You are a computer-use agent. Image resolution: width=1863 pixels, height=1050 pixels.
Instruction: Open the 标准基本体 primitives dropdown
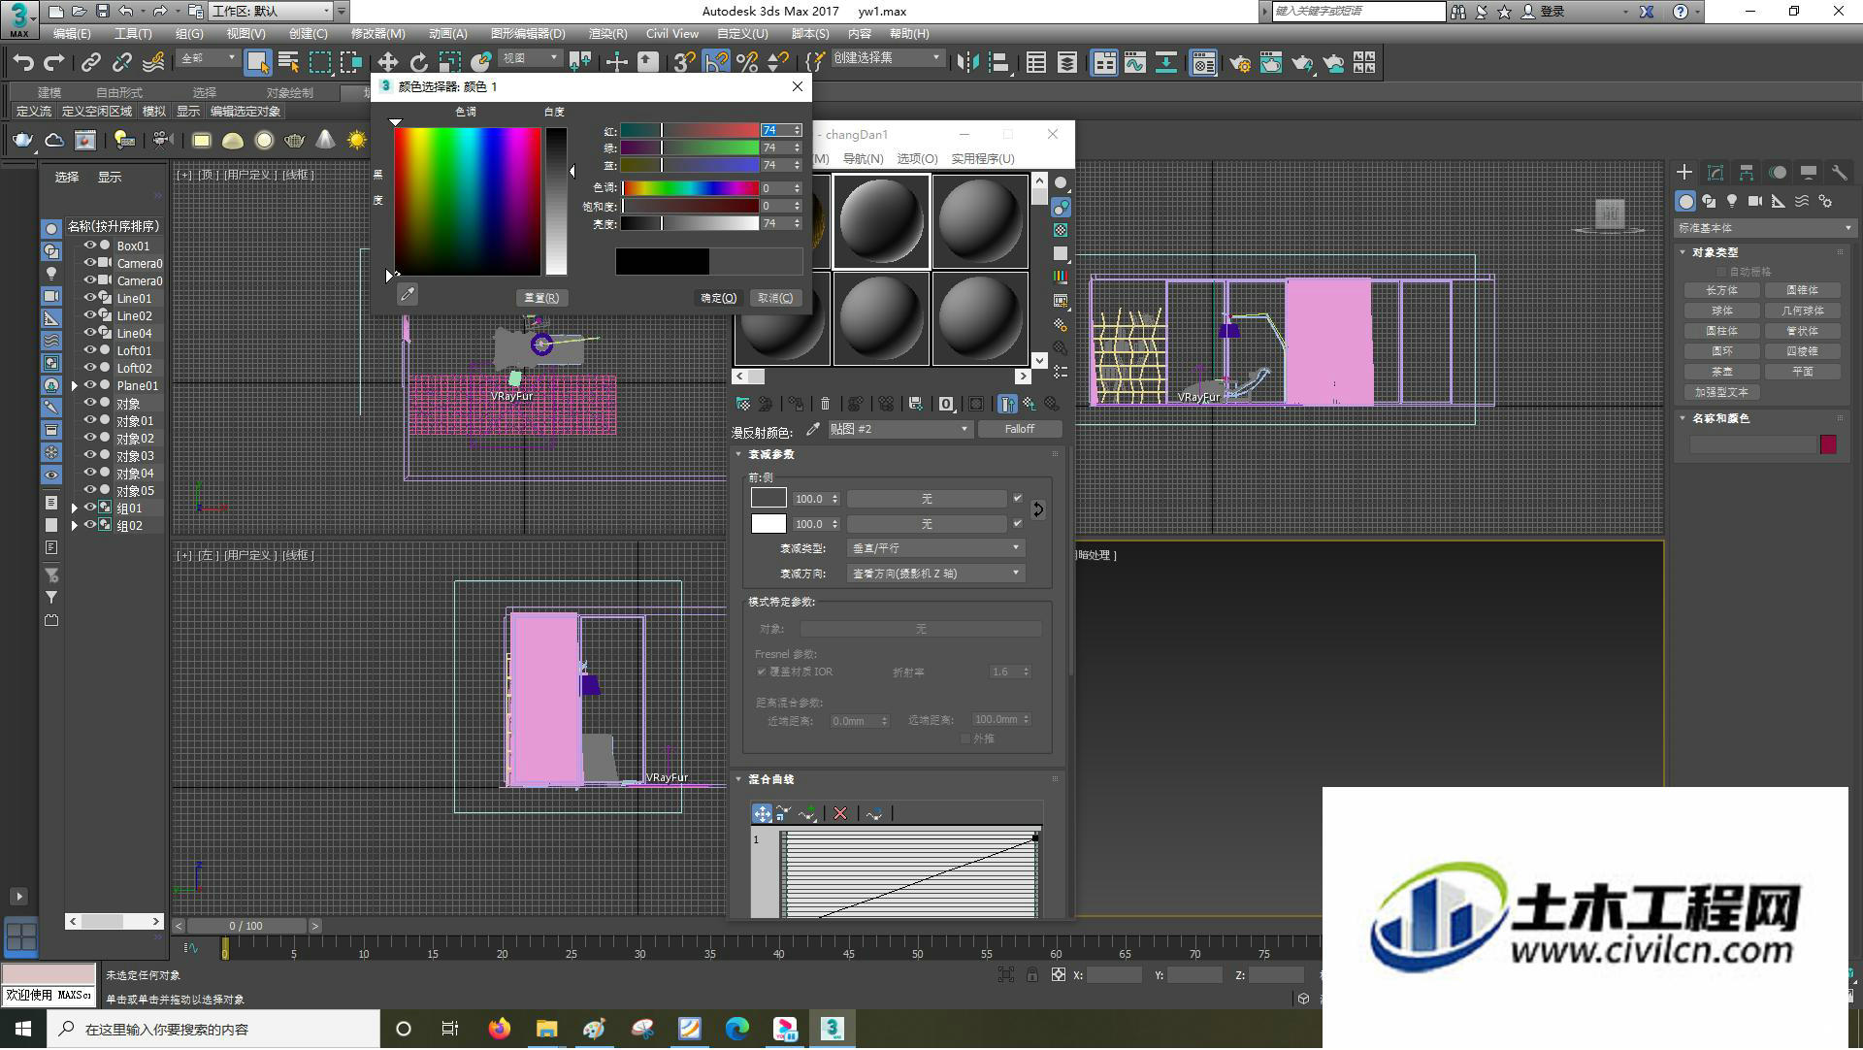(1764, 228)
